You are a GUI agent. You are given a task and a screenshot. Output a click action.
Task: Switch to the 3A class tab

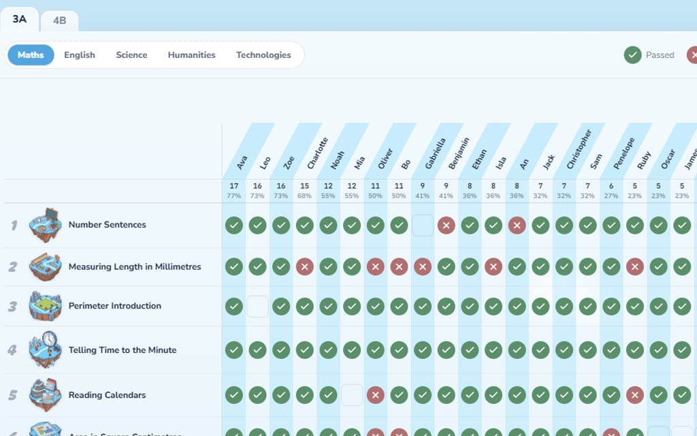point(20,19)
